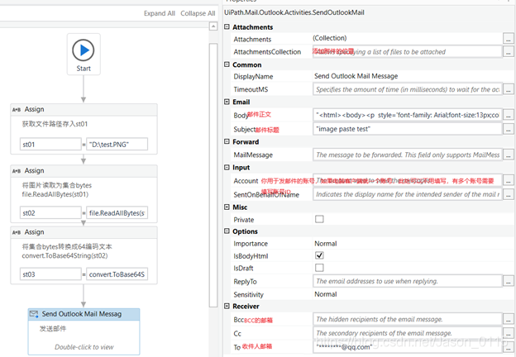Collapse the Email category
Image resolution: width=516 pixels, height=357 pixels.
click(x=227, y=102)
